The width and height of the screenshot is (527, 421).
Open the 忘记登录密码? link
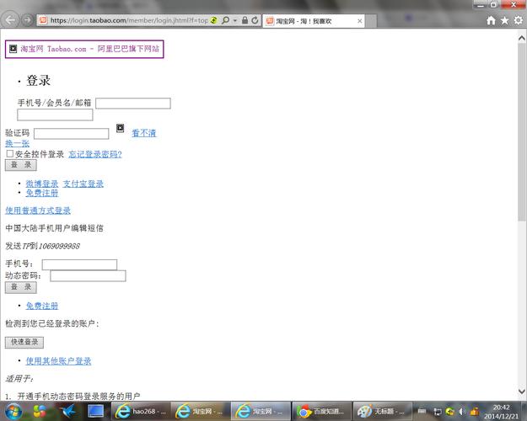point(95,154)
